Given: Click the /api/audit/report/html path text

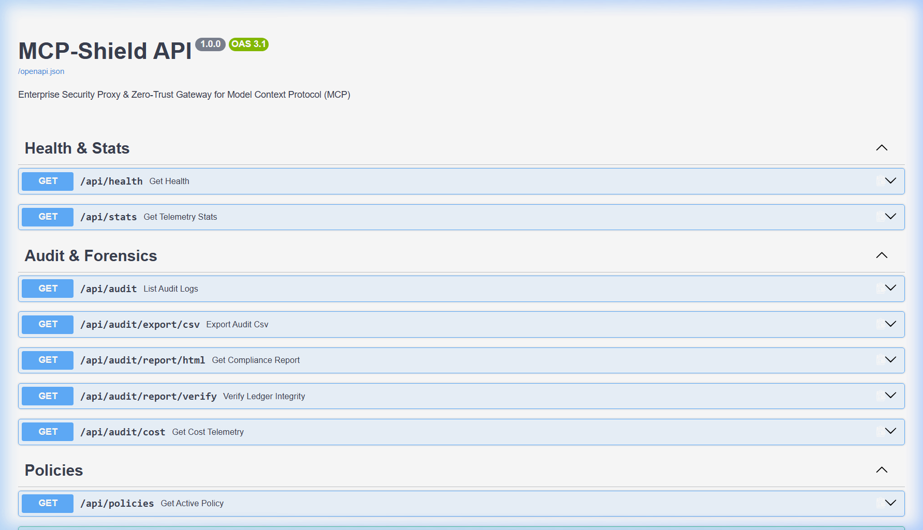Looking at the screenshot, I should pyautogui.click(x=143, y=360).
